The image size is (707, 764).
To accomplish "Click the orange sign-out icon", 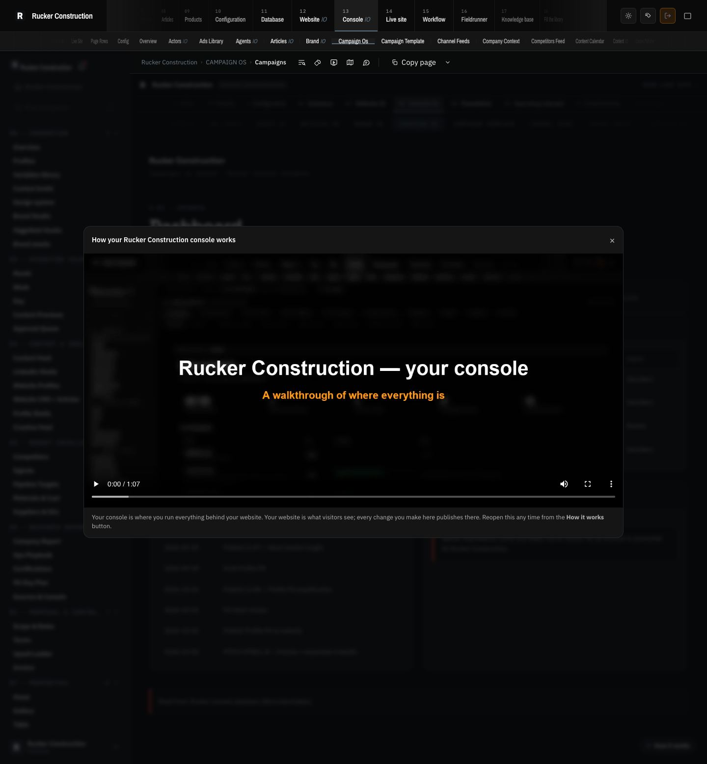I will pyautogui.click(x=668, y=16).
